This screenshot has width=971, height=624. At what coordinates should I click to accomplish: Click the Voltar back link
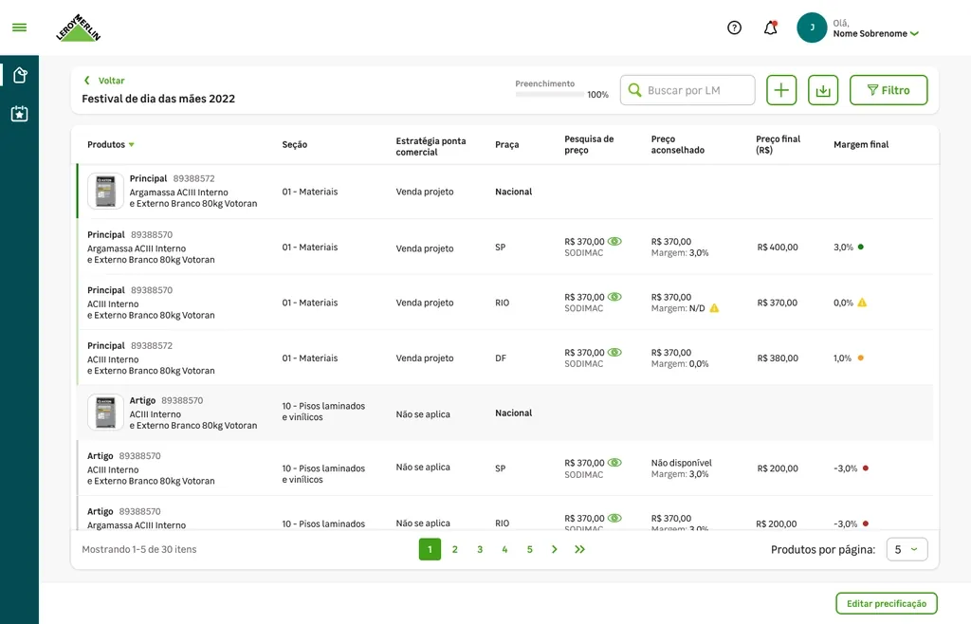[104, 81]
